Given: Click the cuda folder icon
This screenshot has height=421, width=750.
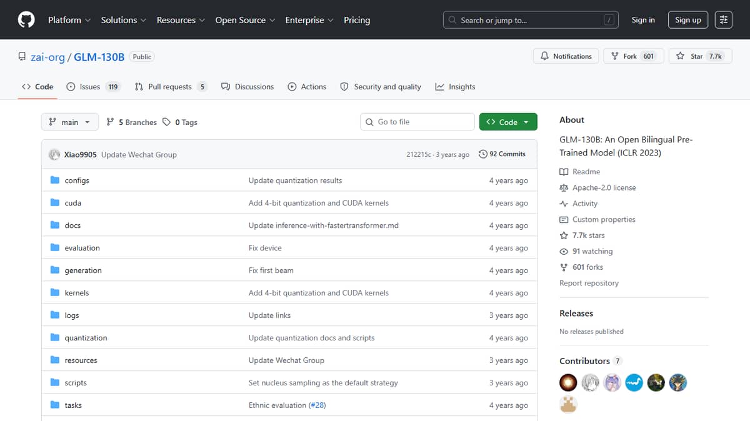Looking at the screenshot, I should pyautogui.click(x=55, y=203).
